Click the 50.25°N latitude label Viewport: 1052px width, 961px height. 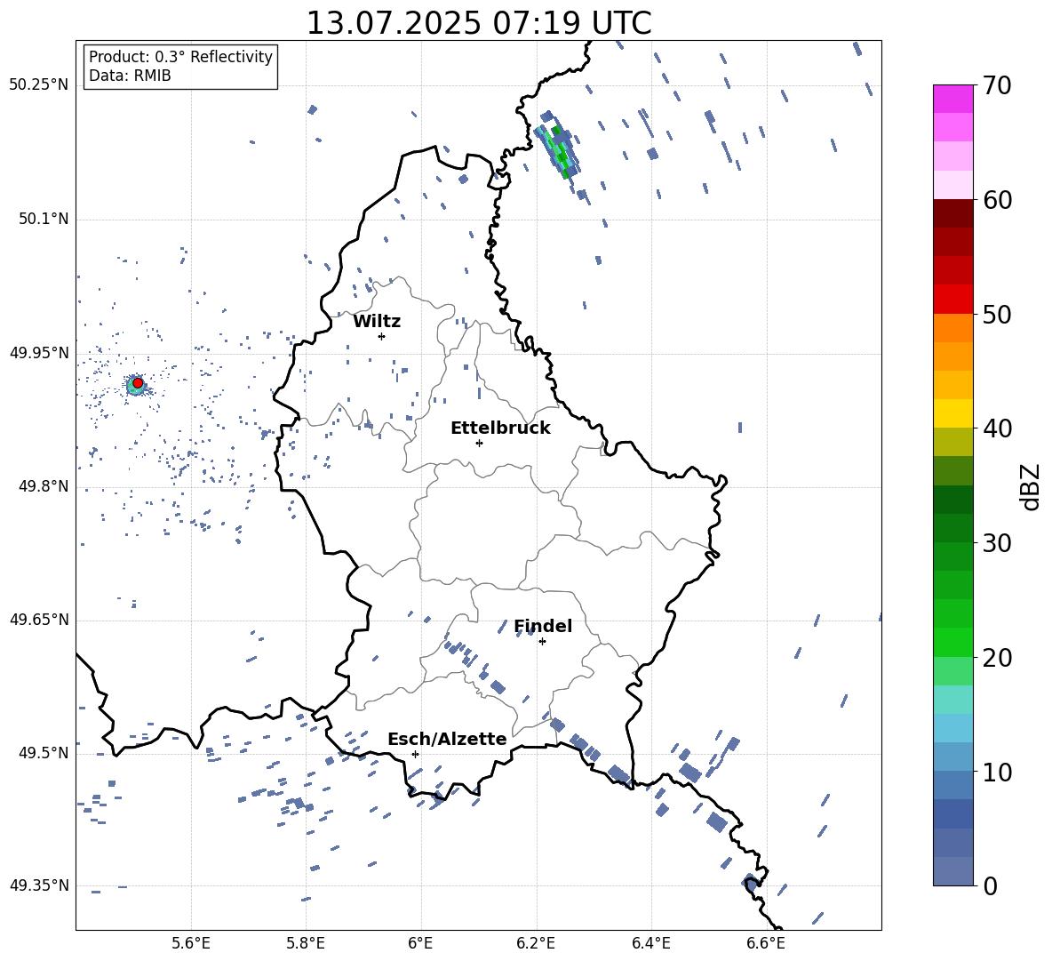coord(39,85)
